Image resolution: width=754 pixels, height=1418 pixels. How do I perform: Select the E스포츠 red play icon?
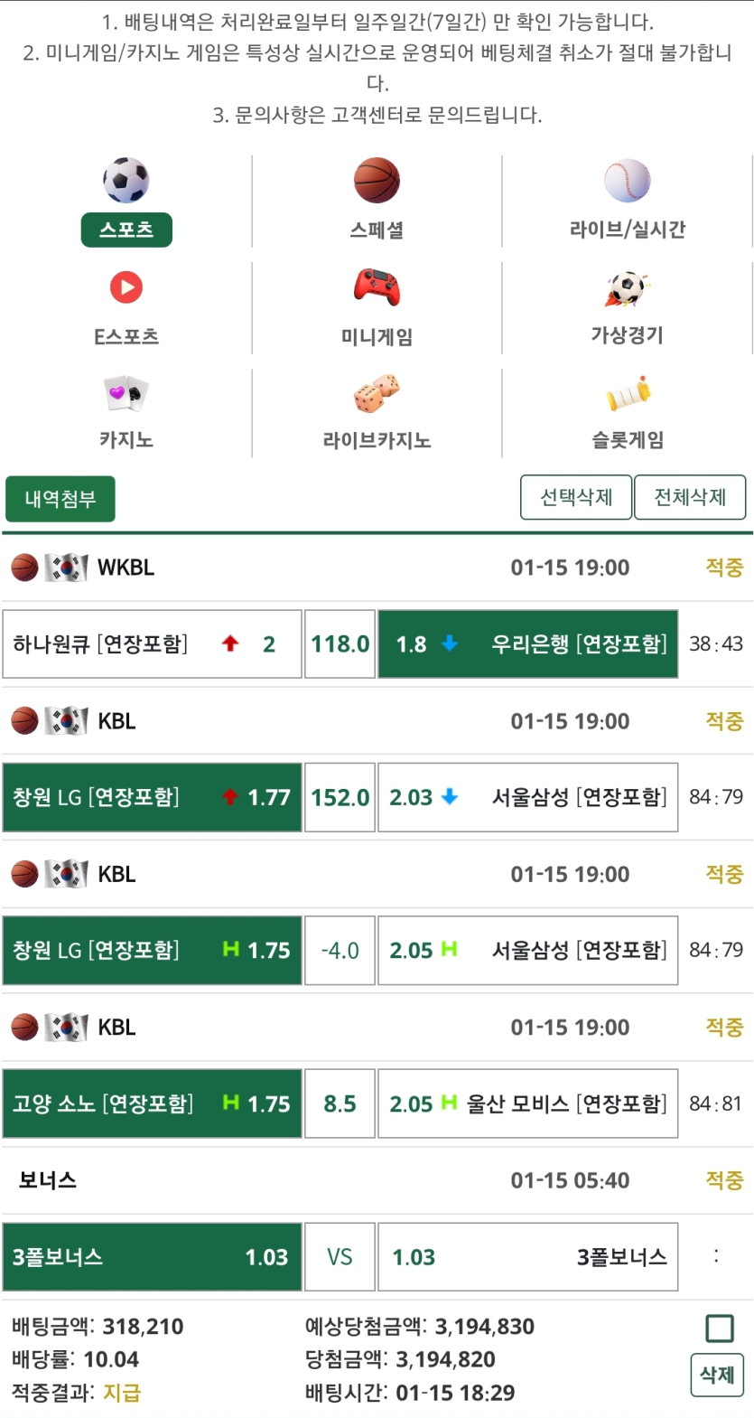tap(126, 286)
